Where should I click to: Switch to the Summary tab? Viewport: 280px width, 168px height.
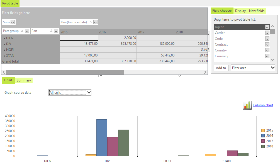coord(24,80)
